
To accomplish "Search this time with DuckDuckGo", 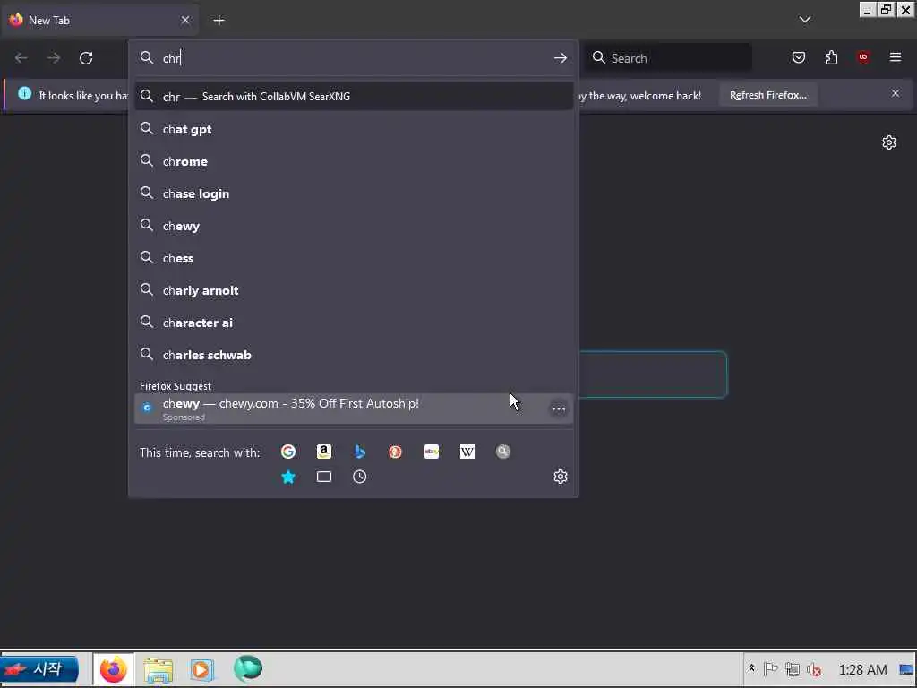I will [395, 451].
